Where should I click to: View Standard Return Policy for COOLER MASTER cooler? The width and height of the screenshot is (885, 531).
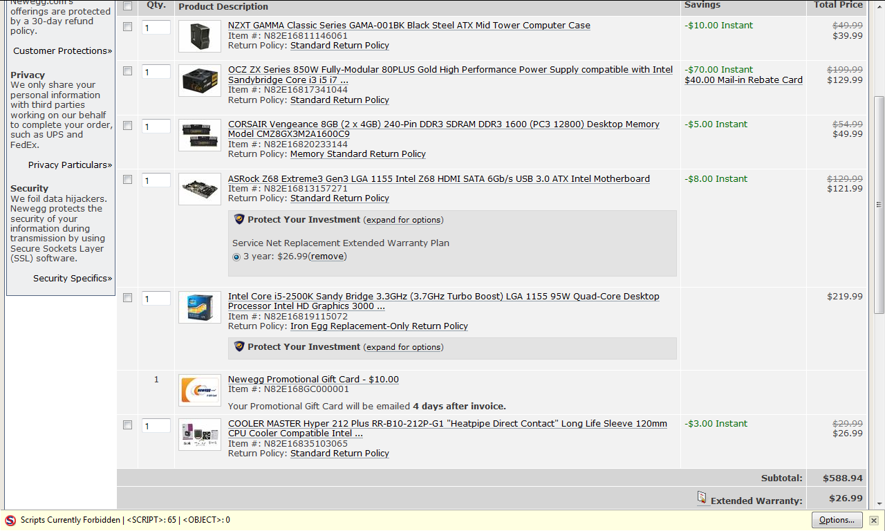(339, 454)
